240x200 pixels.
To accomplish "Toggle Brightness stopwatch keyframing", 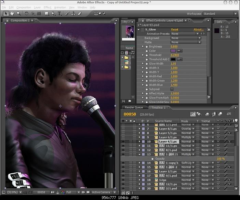I will point(147,47).
